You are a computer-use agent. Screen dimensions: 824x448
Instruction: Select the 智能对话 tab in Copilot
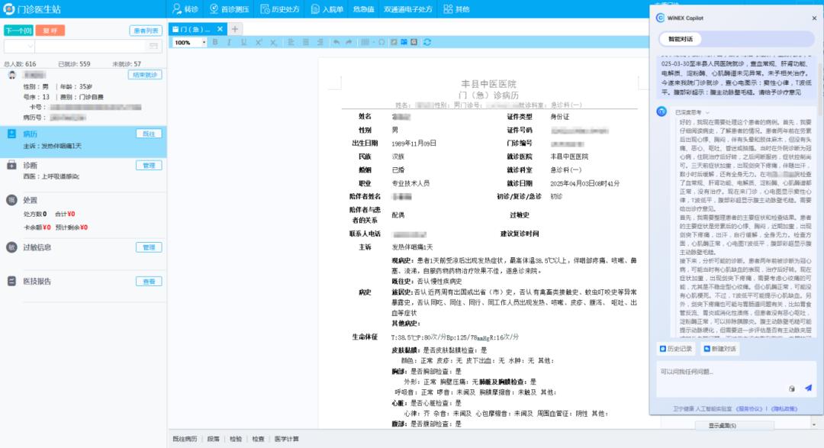pos(680,39)
